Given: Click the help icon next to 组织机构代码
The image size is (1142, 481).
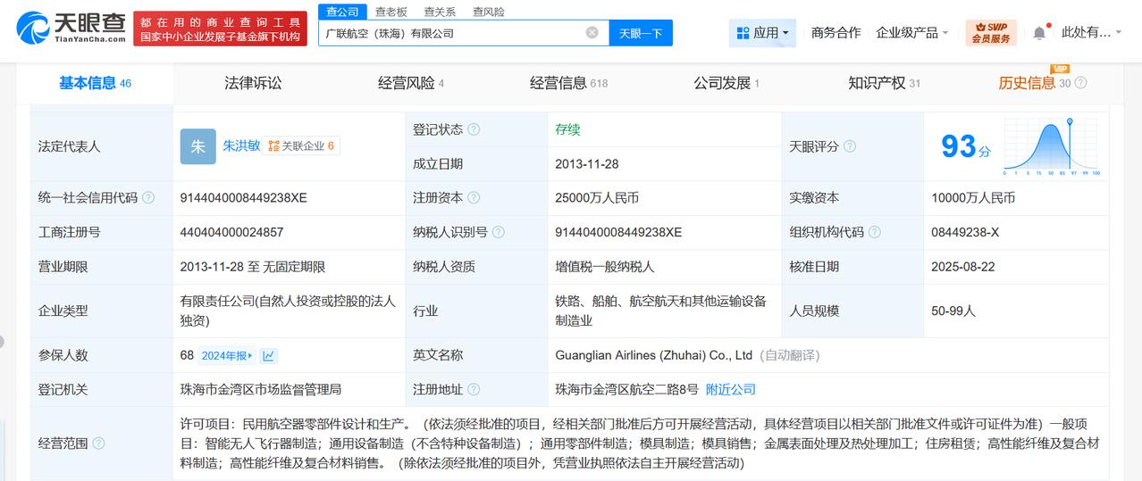Looking at the screenshot, I should pos(874,232).
